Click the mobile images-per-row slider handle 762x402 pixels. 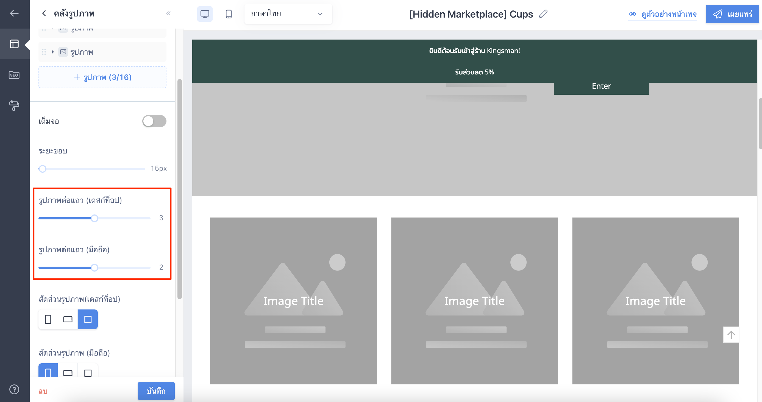pos(94,267)
